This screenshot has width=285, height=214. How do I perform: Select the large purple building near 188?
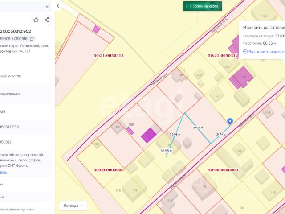(x=149, y=135)
